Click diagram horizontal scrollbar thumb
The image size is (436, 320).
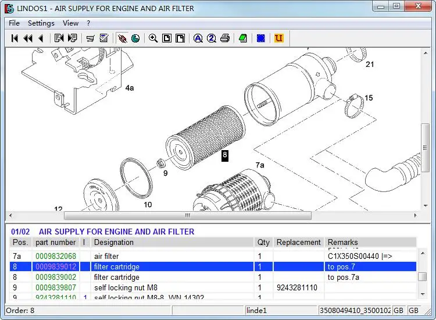(188, 215)
